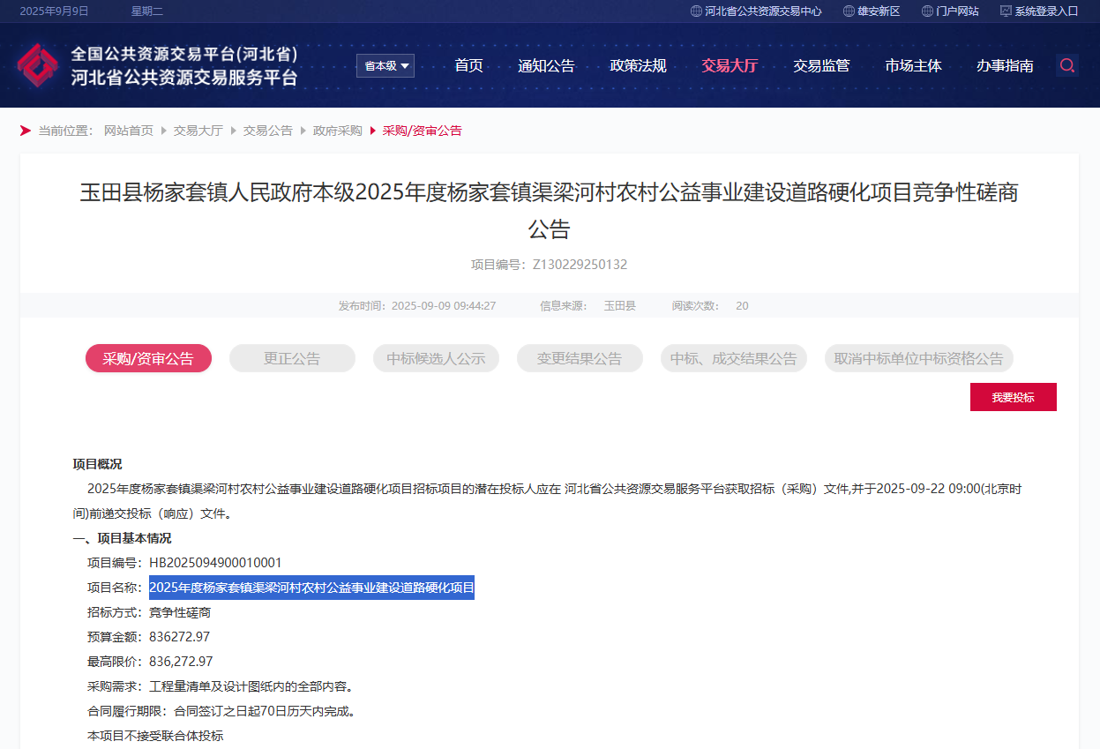Click the 阅读次数 value 20
Screen dimensions: 1100x749
tap(742, 306)
